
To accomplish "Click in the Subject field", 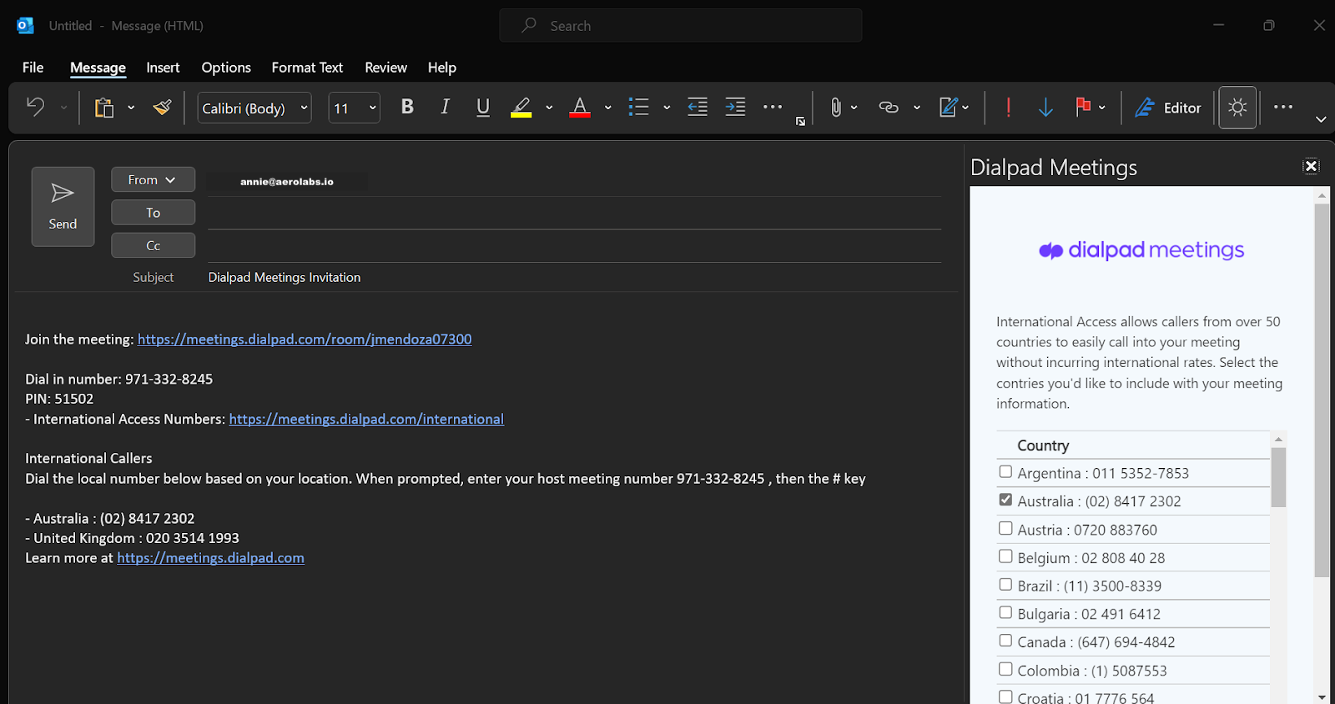I will tap(574, 277).
